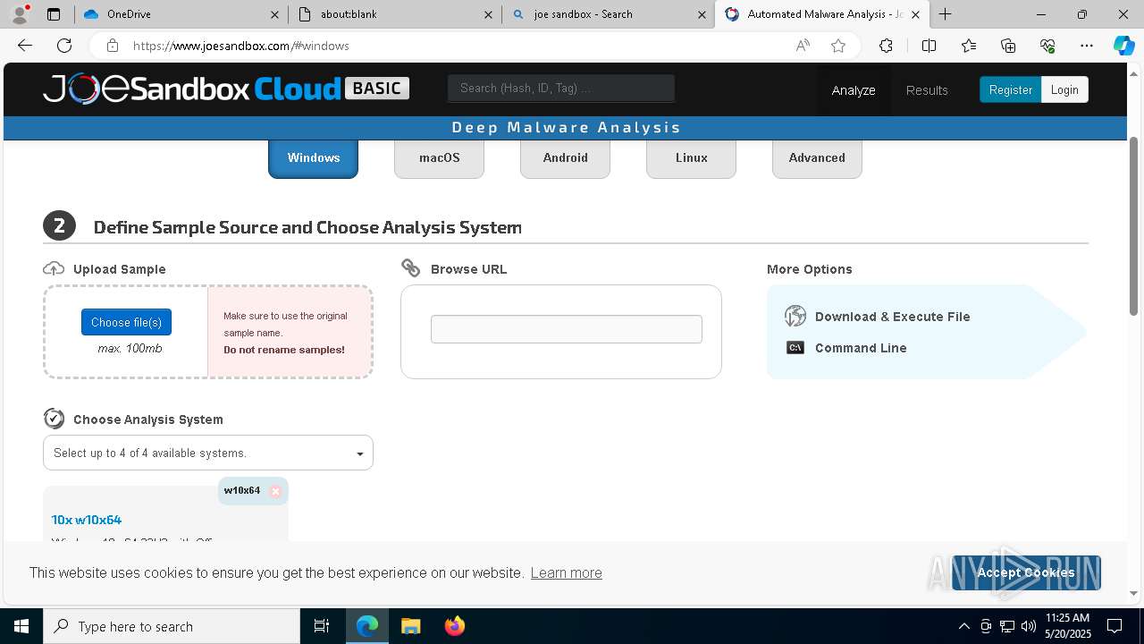Click the Choose file(s) button
The image size is (1144, 644).
(x=126, y=322)
